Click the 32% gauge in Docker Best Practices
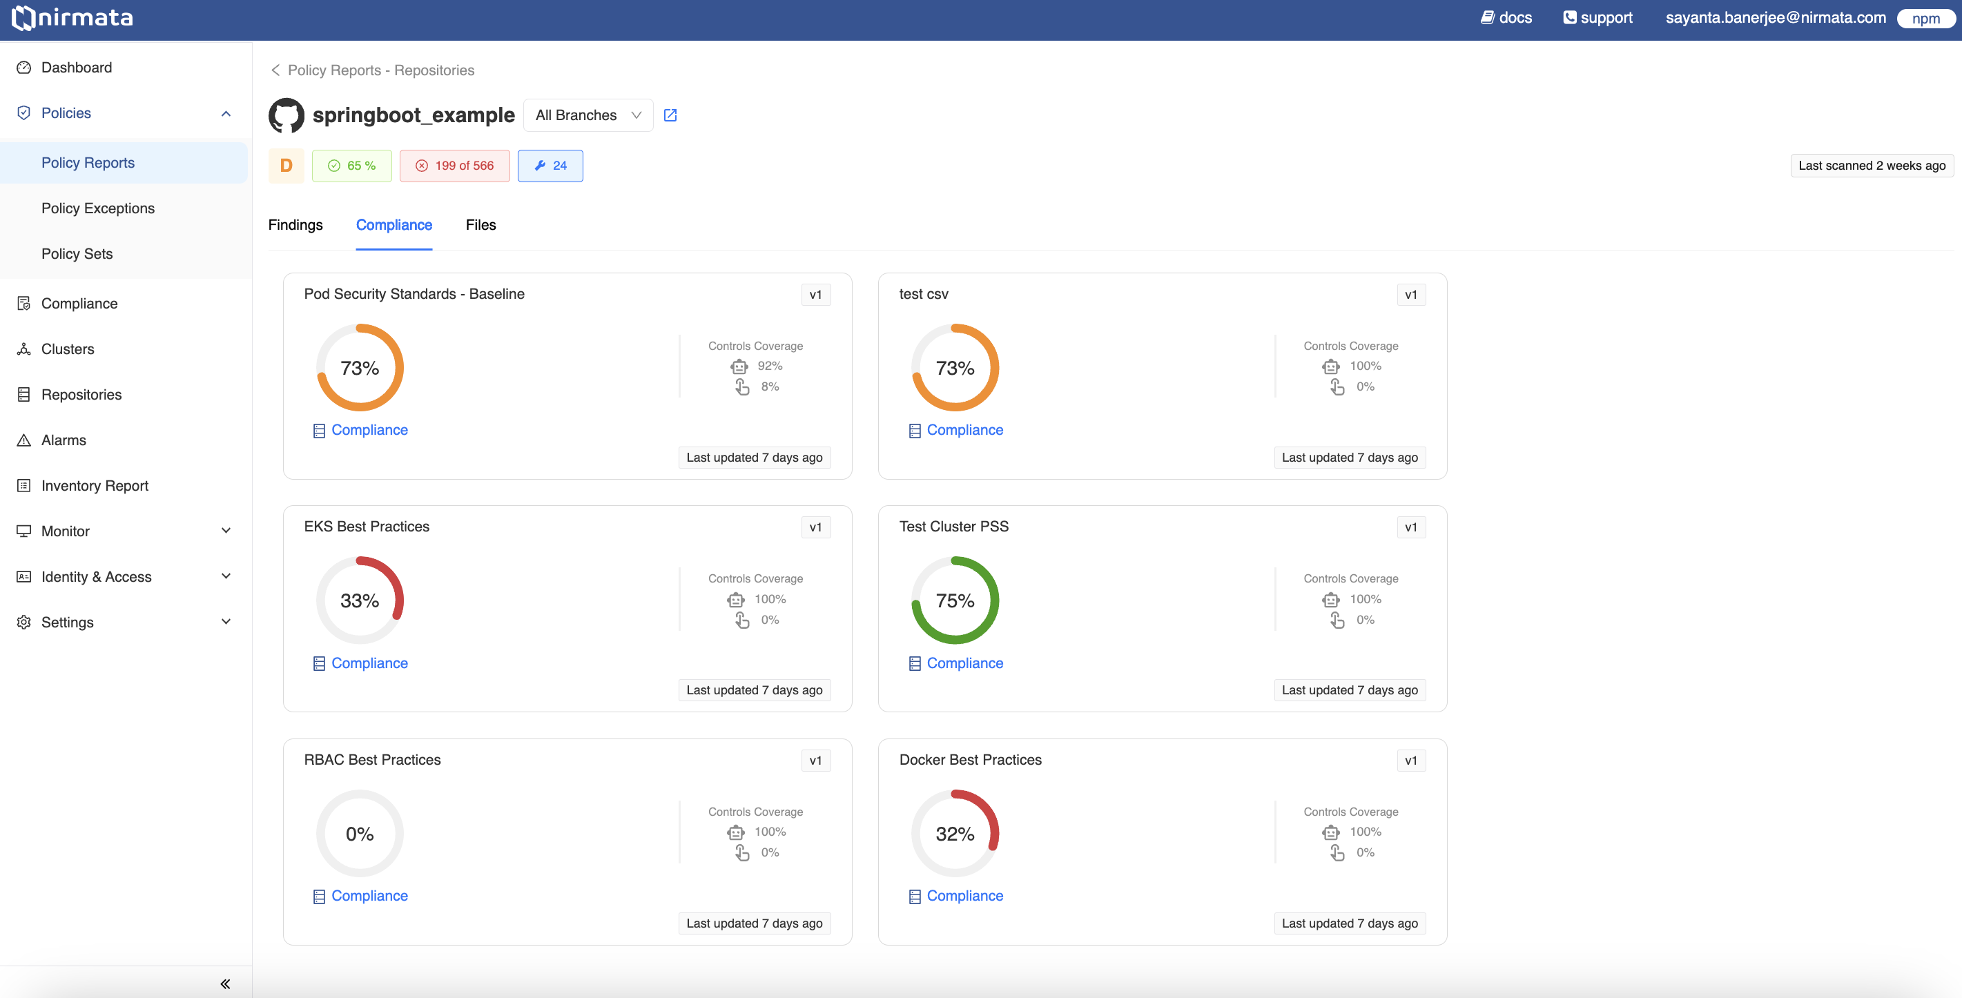 955,834
